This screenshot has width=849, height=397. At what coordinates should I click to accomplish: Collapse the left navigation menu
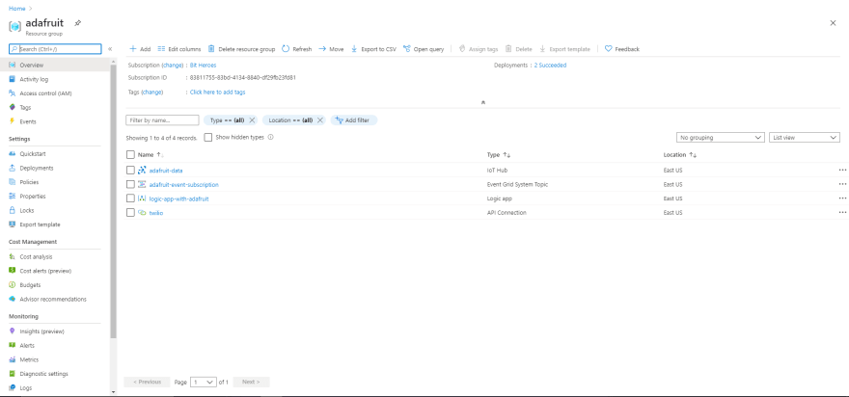[x=110, y=49]
